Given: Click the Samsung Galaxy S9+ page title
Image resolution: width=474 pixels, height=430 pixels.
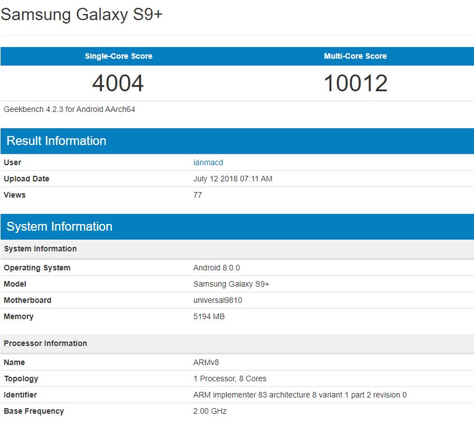Looking at the screenshot, I should (82, 15).
